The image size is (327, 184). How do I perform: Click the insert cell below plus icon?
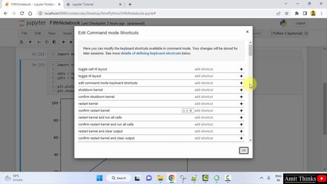click(30, 42)
